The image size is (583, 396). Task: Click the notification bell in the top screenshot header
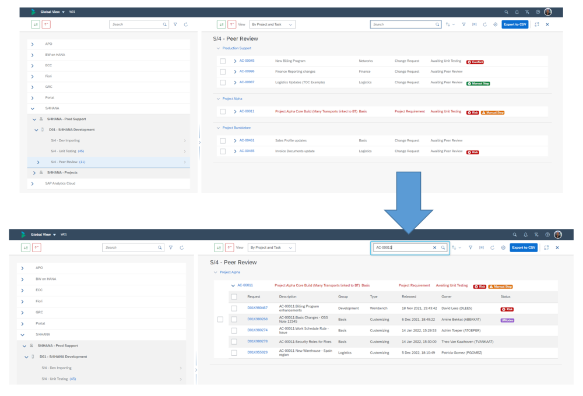point(517,12)
